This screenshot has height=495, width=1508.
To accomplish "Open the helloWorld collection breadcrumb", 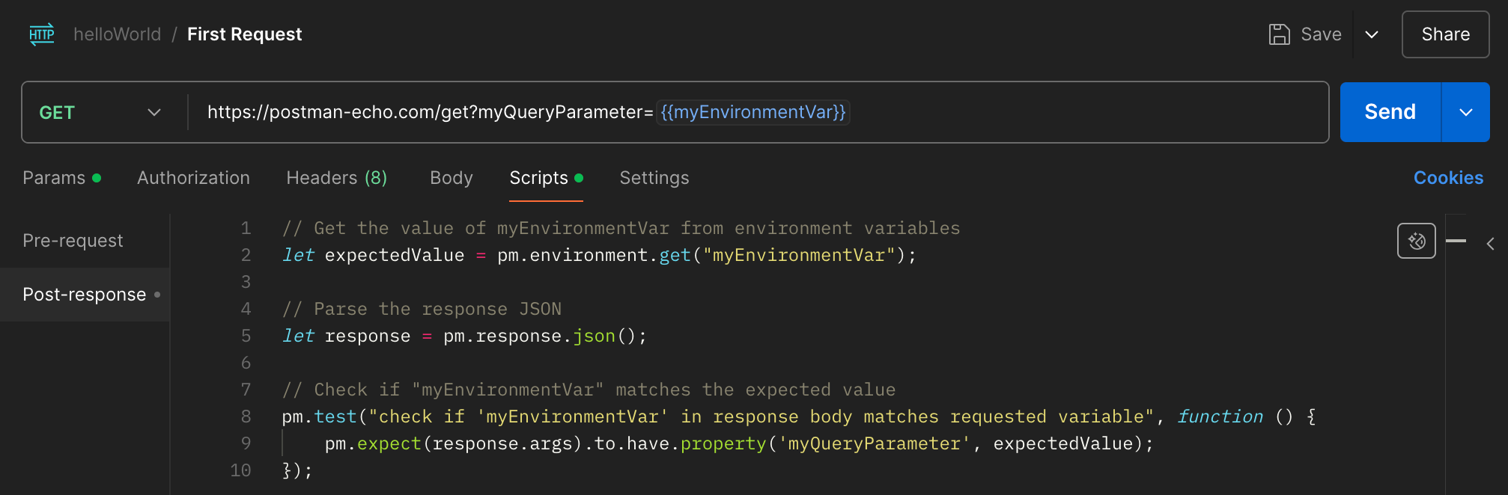I will (117, 34).
